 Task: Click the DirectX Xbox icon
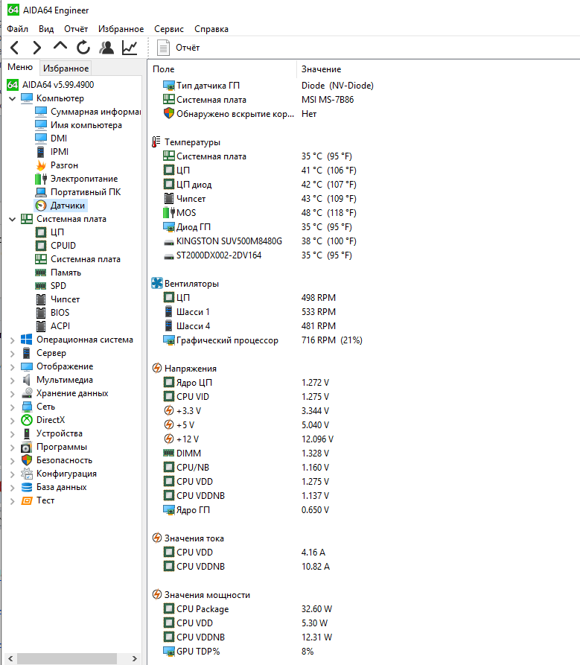pyautogui.click(x=27, y=420)
